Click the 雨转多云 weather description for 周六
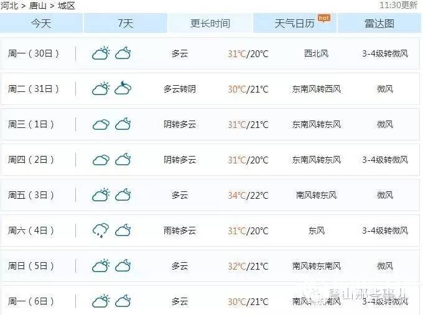 [x=180, y=231]
